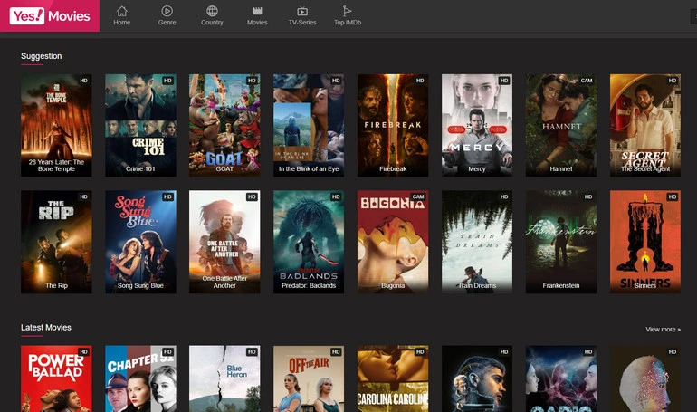Click the 'Predator: Badlands' title caption

click(309, 286)
